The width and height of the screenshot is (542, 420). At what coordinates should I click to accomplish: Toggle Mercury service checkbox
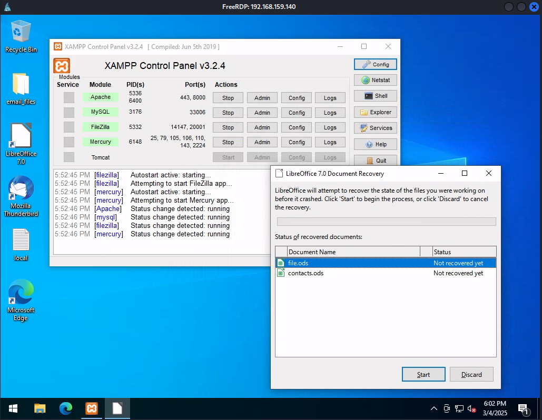point(69,142)
